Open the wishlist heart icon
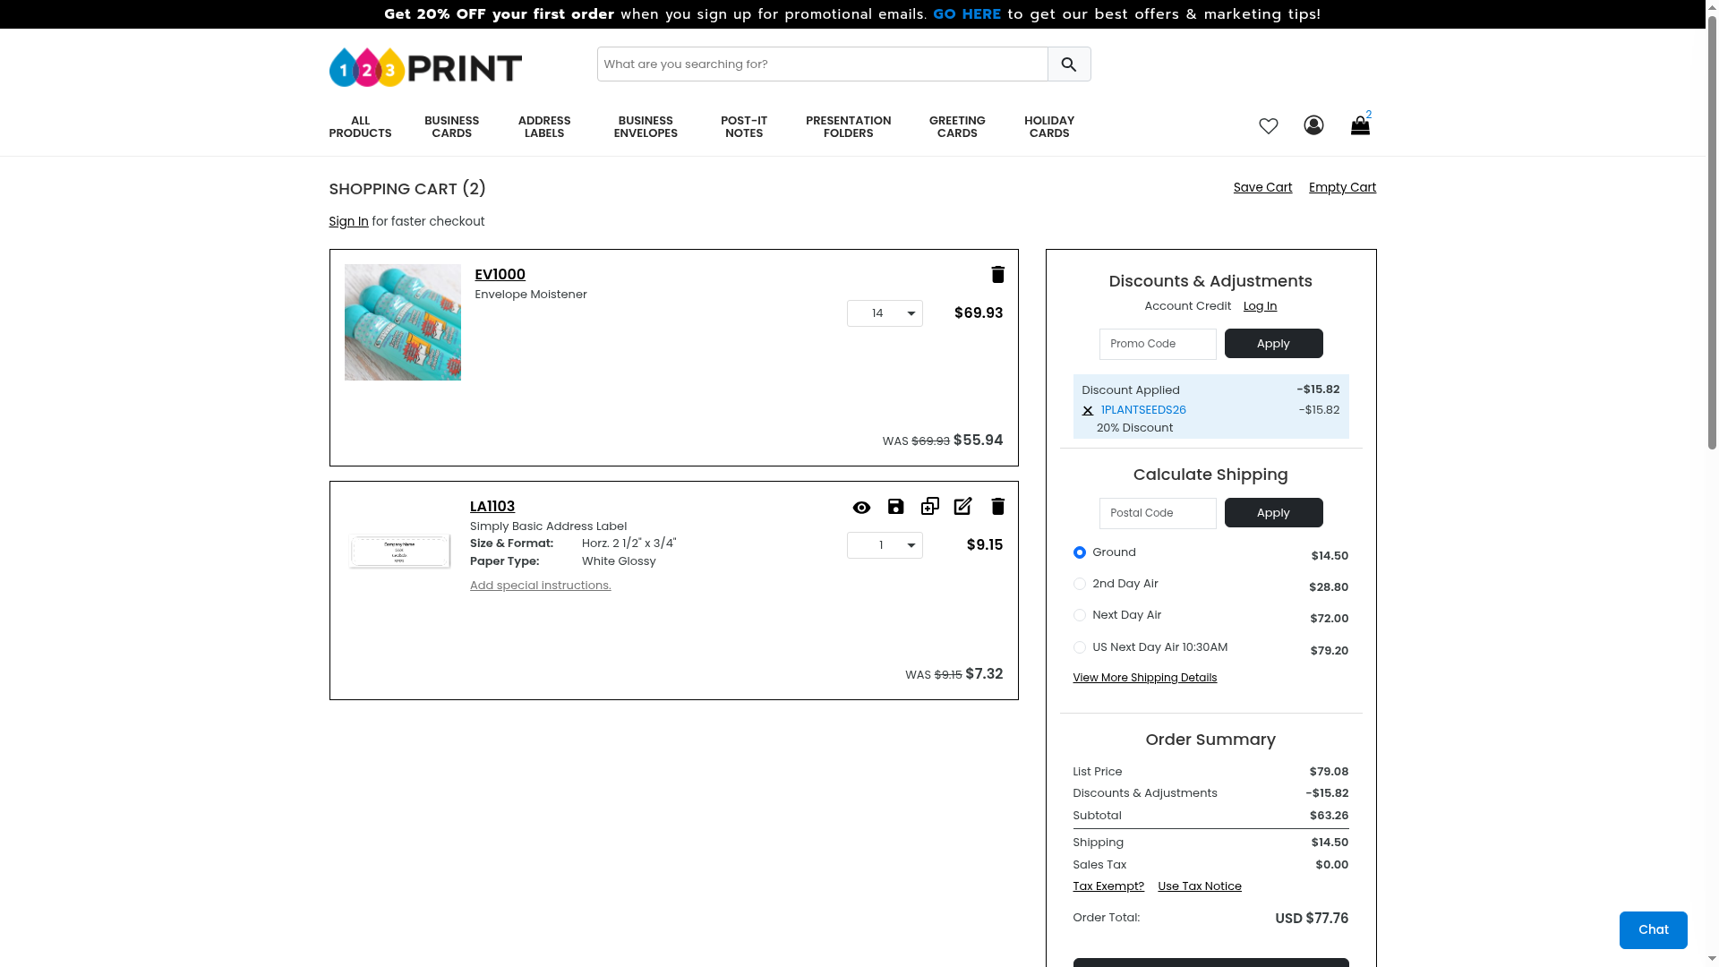The height and width of the screenshot is (967, 1719). click(x=1268, y=126)
